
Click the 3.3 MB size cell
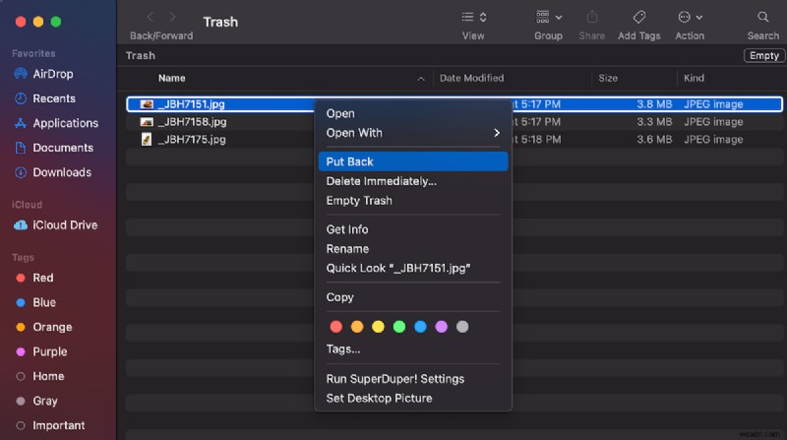[654, 121]
